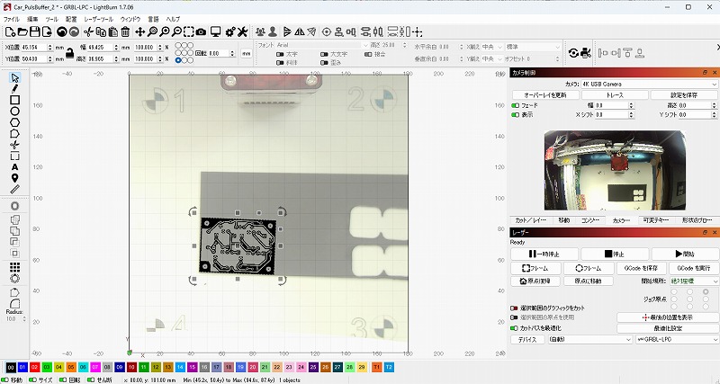Open the レーザーツール menu
This screenshot has width=720, height=384.
click(99, 18)
